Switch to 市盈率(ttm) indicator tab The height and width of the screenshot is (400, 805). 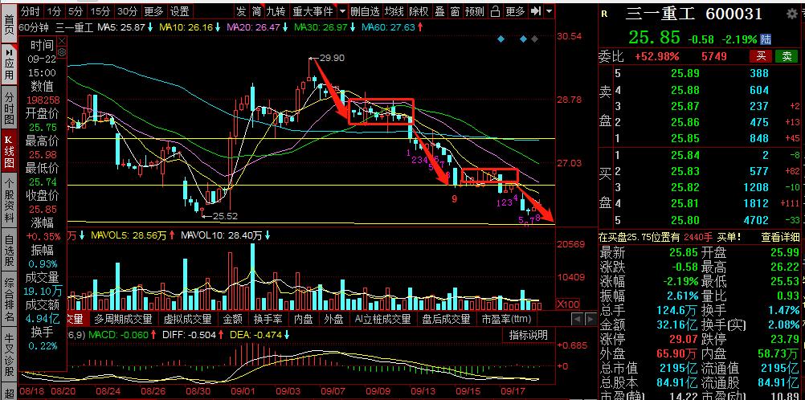[x=506, y=319]
